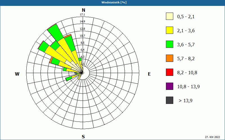Click the legend label '8,2 - 10,8'
This screenshot has height=140, width=225.
coord(187,73)
